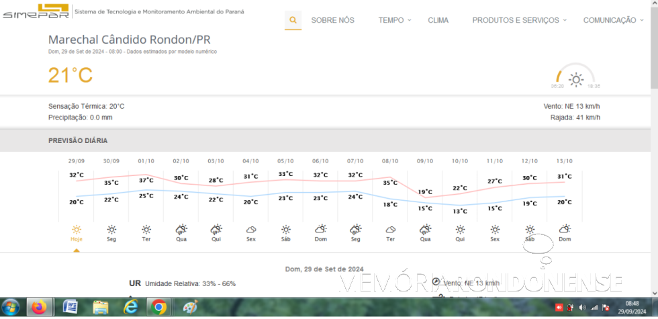Select the sunny icon for 05/10 Sáb
This screenshot has width=658, height=319.
pos(286,229)
